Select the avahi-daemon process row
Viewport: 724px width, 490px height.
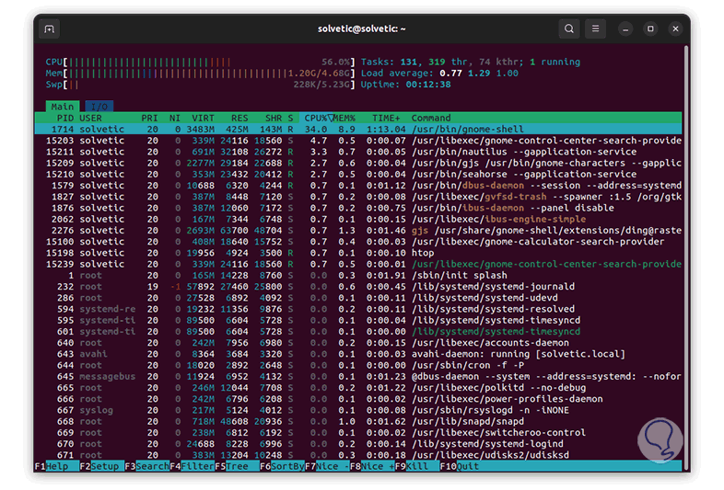[x=358, y=354]
